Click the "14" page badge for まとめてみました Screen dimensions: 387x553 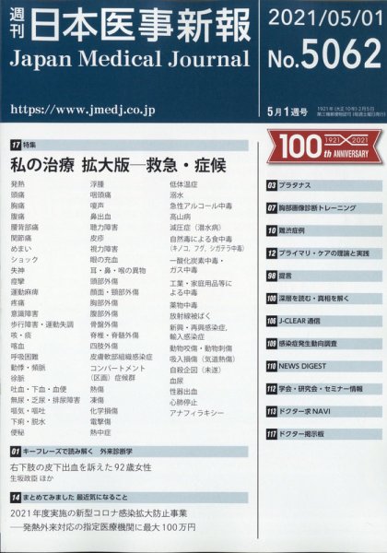pos(16,498)
